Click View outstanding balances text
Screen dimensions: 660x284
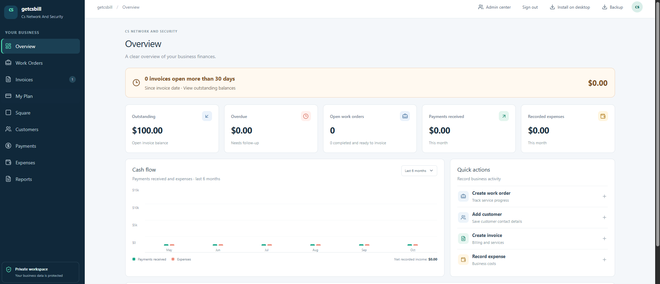[209, 88]
